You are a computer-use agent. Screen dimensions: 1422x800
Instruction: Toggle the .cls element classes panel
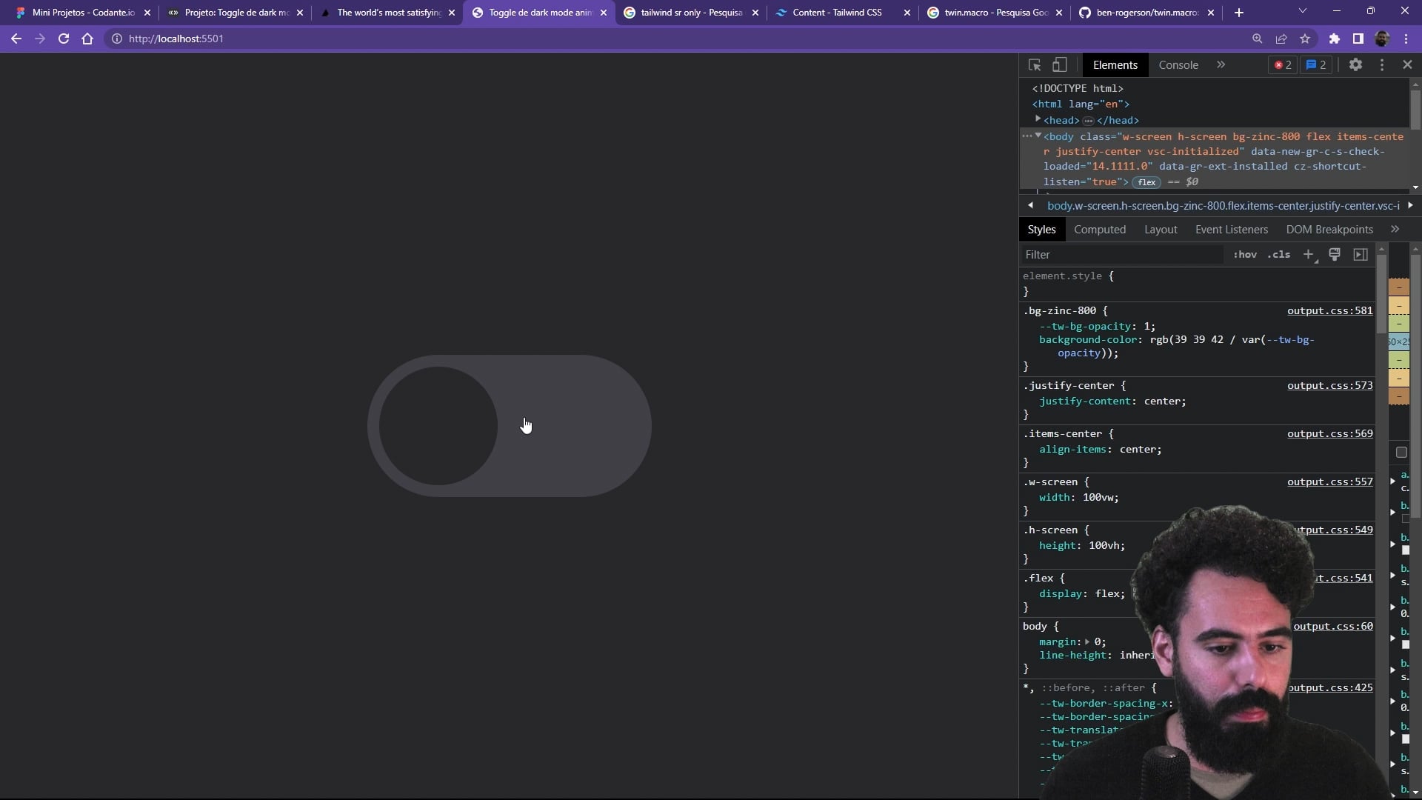pos(1278,255)
